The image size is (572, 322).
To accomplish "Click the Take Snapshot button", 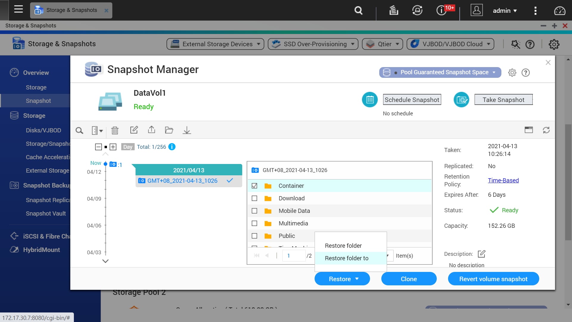I will pyautogui.click(x=504, y=100).
